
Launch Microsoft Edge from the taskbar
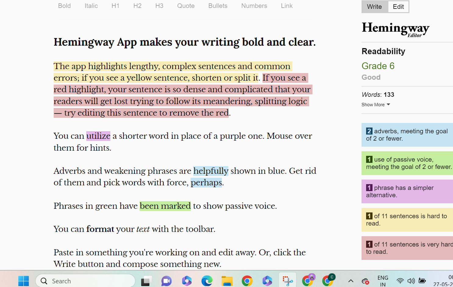(207, 281)
